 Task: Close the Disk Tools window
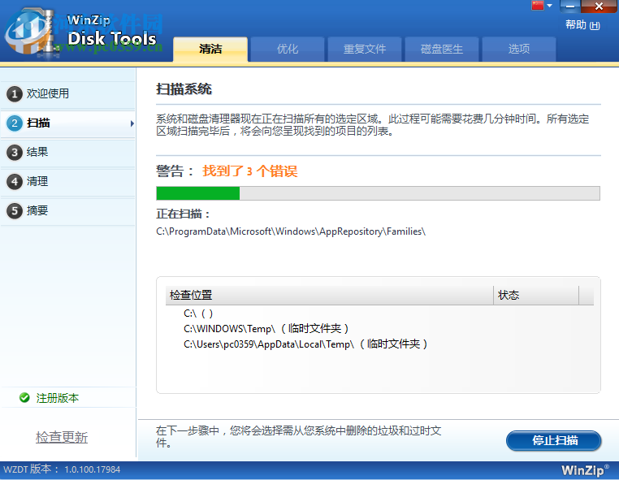599,6
